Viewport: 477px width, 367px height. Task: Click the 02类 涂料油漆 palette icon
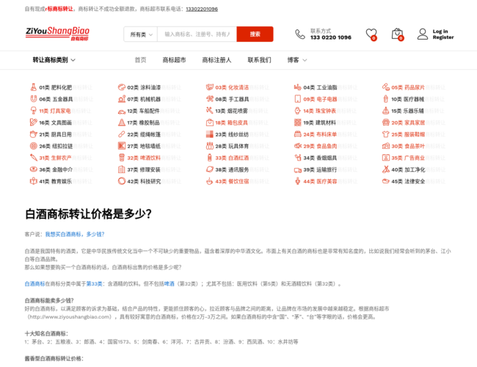click(121, 87)
